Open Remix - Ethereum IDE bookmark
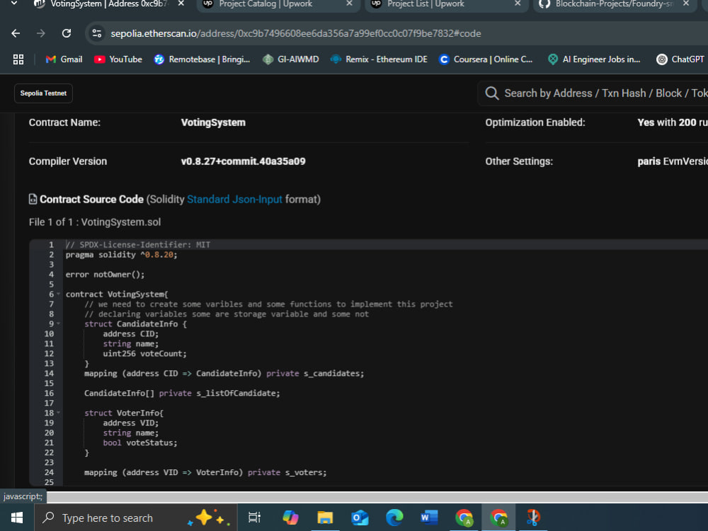 (379, 59)
